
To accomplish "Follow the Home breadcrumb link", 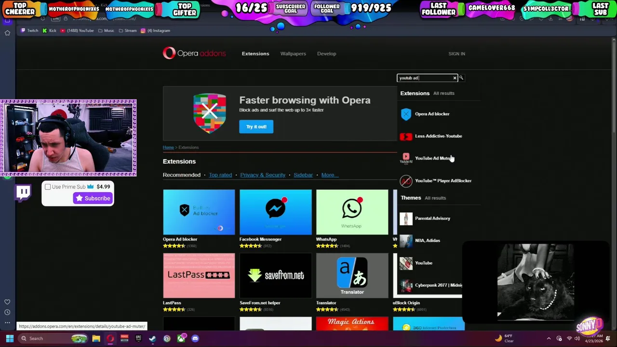I will (168, 147).
